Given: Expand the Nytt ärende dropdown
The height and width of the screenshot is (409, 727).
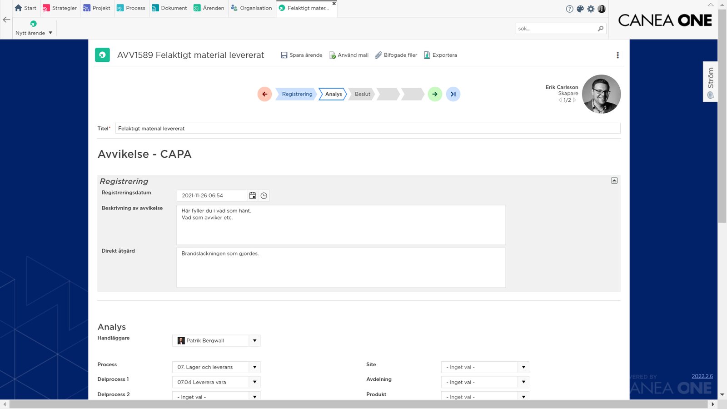Looking at the screenshot, I should pyautogui.click(x=50, y=33).
